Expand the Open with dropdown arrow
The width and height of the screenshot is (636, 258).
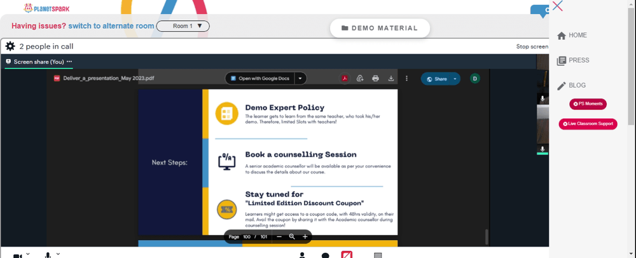click(300, 79)
